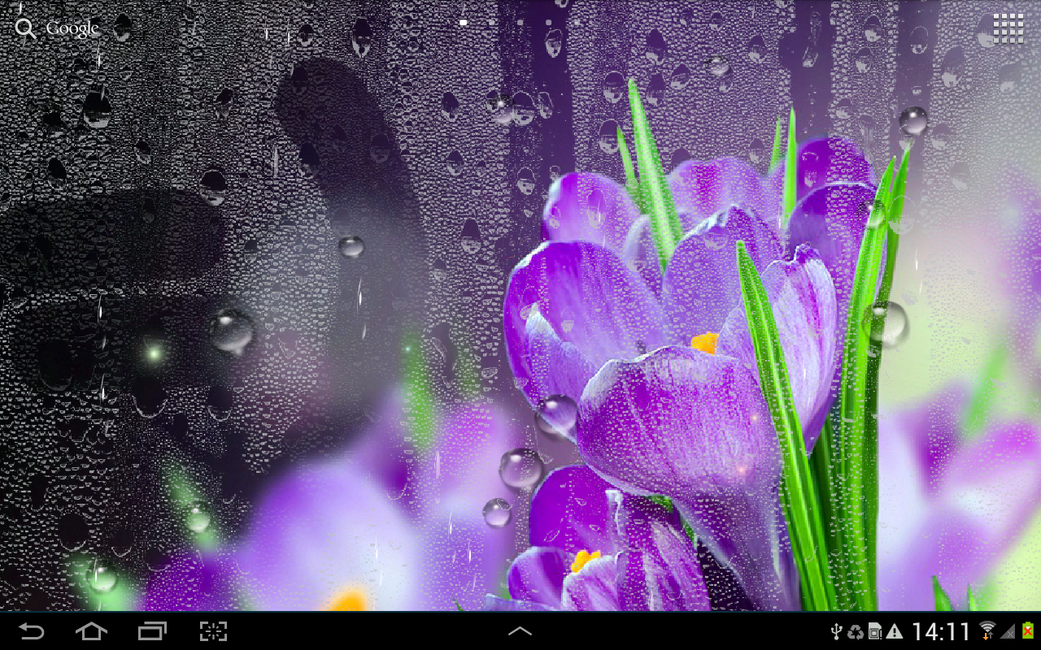Tap the orange stamen of the large crocus
Image resolution: width=1041 pixels, height=650 pixels.
click(704, 342)
